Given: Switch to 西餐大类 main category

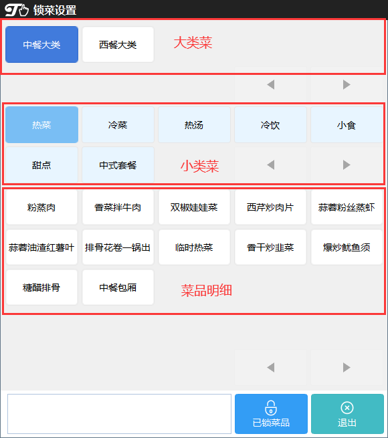Looking at the screenshot, I should coord(118,44).
